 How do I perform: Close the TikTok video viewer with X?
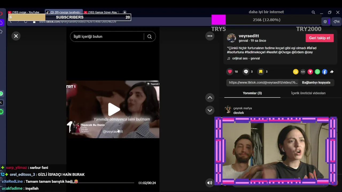16,36
